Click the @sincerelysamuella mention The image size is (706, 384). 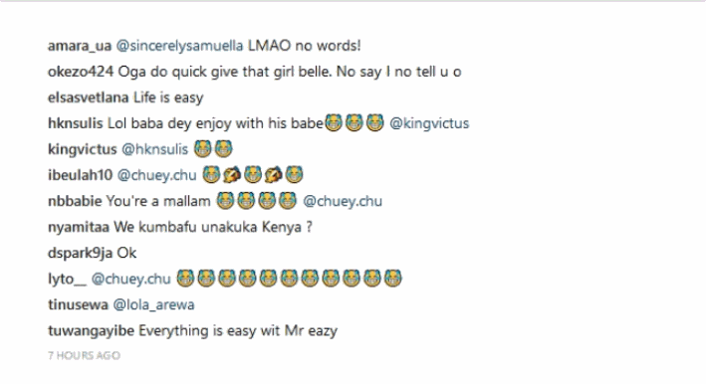click(179, 46)
